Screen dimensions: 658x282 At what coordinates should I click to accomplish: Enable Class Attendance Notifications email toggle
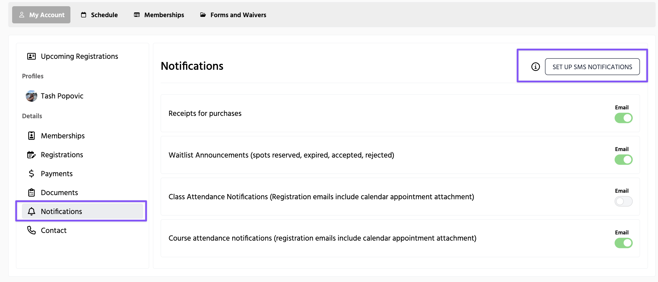point(623,201)
